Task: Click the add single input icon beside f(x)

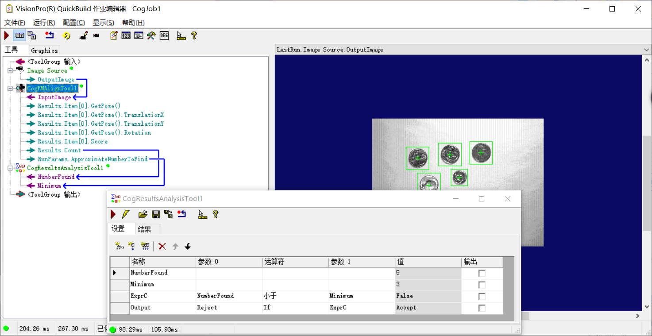Action: [131, 246]
